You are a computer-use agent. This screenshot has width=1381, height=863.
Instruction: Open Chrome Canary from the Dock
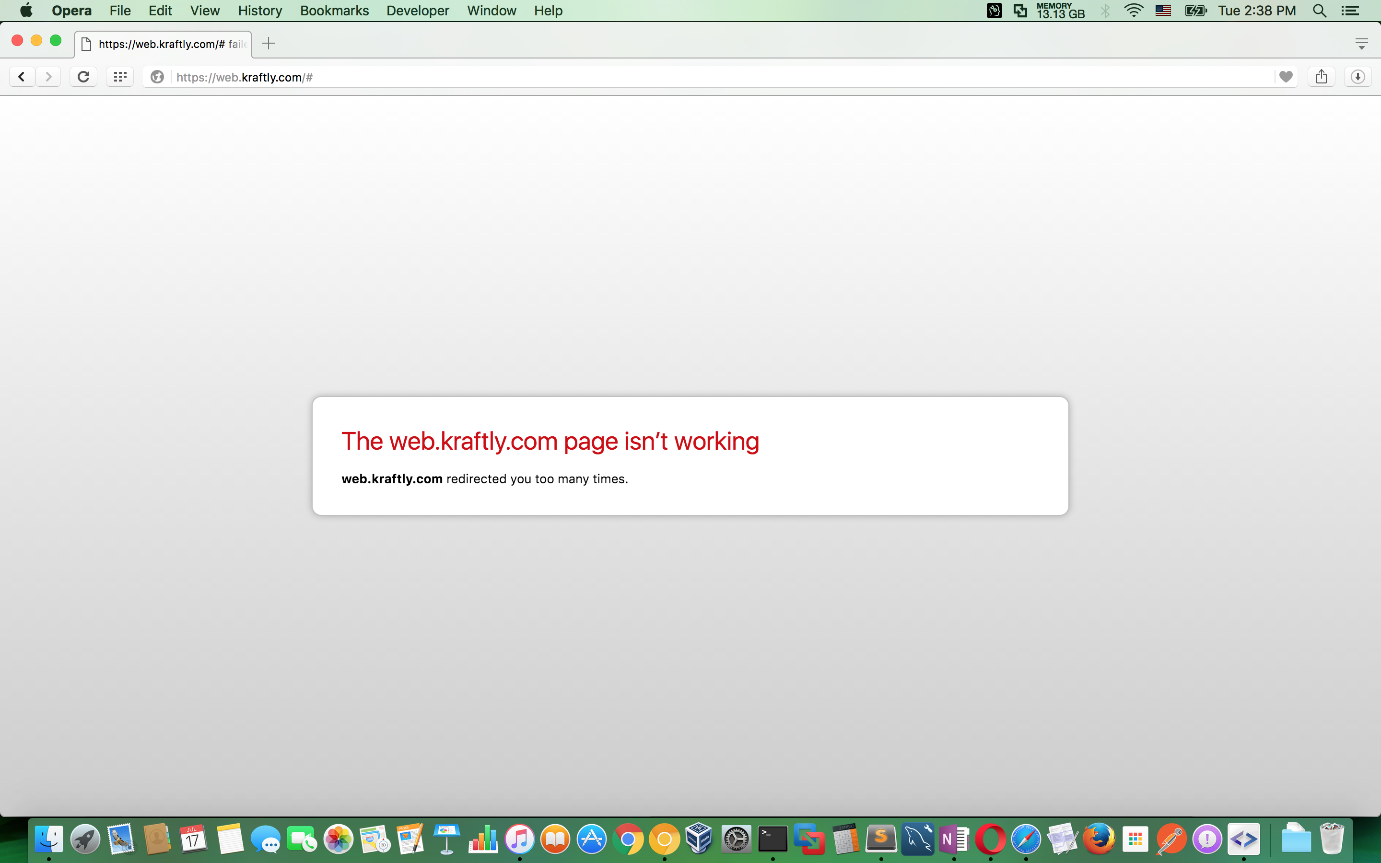664,840
